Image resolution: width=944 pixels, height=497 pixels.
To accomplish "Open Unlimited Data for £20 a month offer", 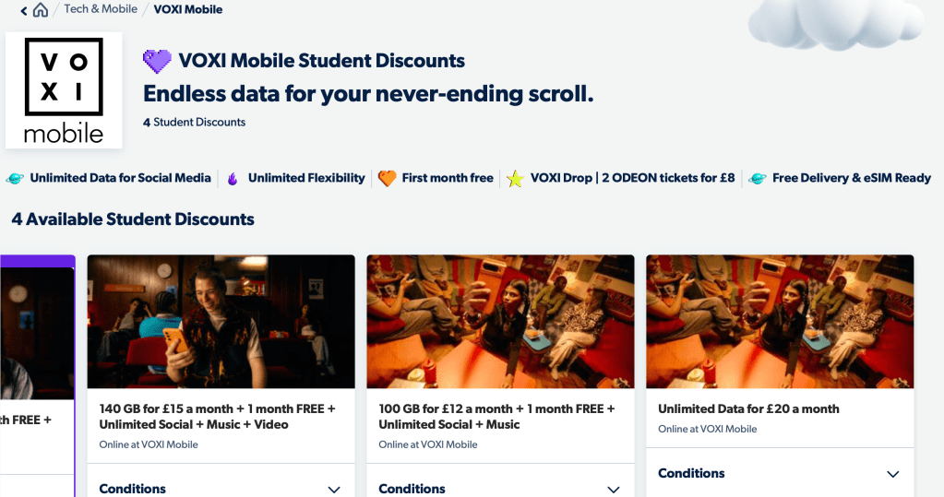I will click(x=748, y=408).
